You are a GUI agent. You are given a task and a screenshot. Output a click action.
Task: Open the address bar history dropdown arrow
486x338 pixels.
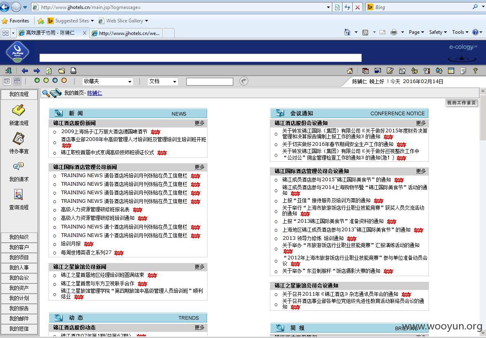tap(329, 7)
